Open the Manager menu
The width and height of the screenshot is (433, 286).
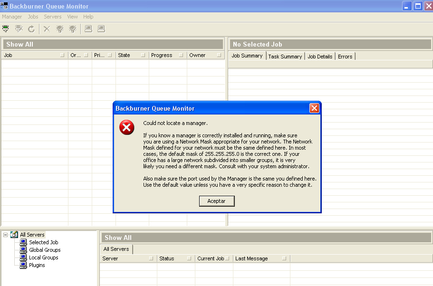12,17
